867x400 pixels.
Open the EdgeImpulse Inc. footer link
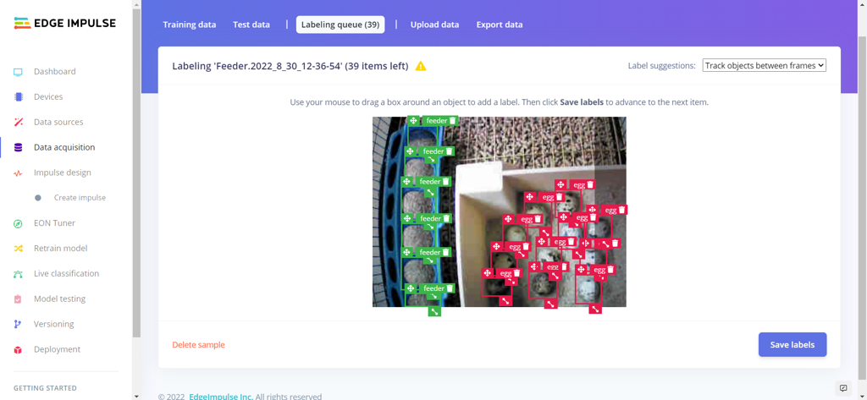tap(221, 396)
